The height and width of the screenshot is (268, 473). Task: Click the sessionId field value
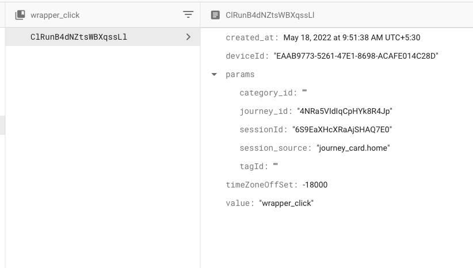pyautogui.click(x=342, y=129)
